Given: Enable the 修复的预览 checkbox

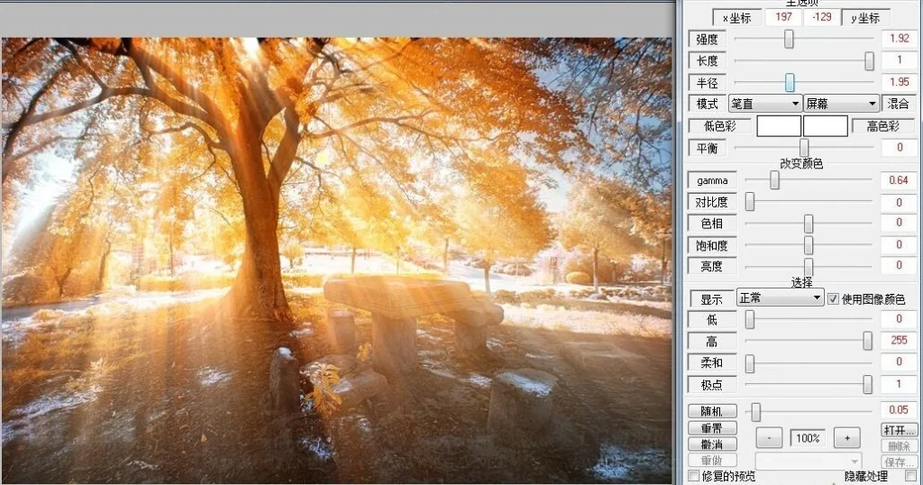Looking at the screenshot, I should pyautogui.click(x=694, y=475).
